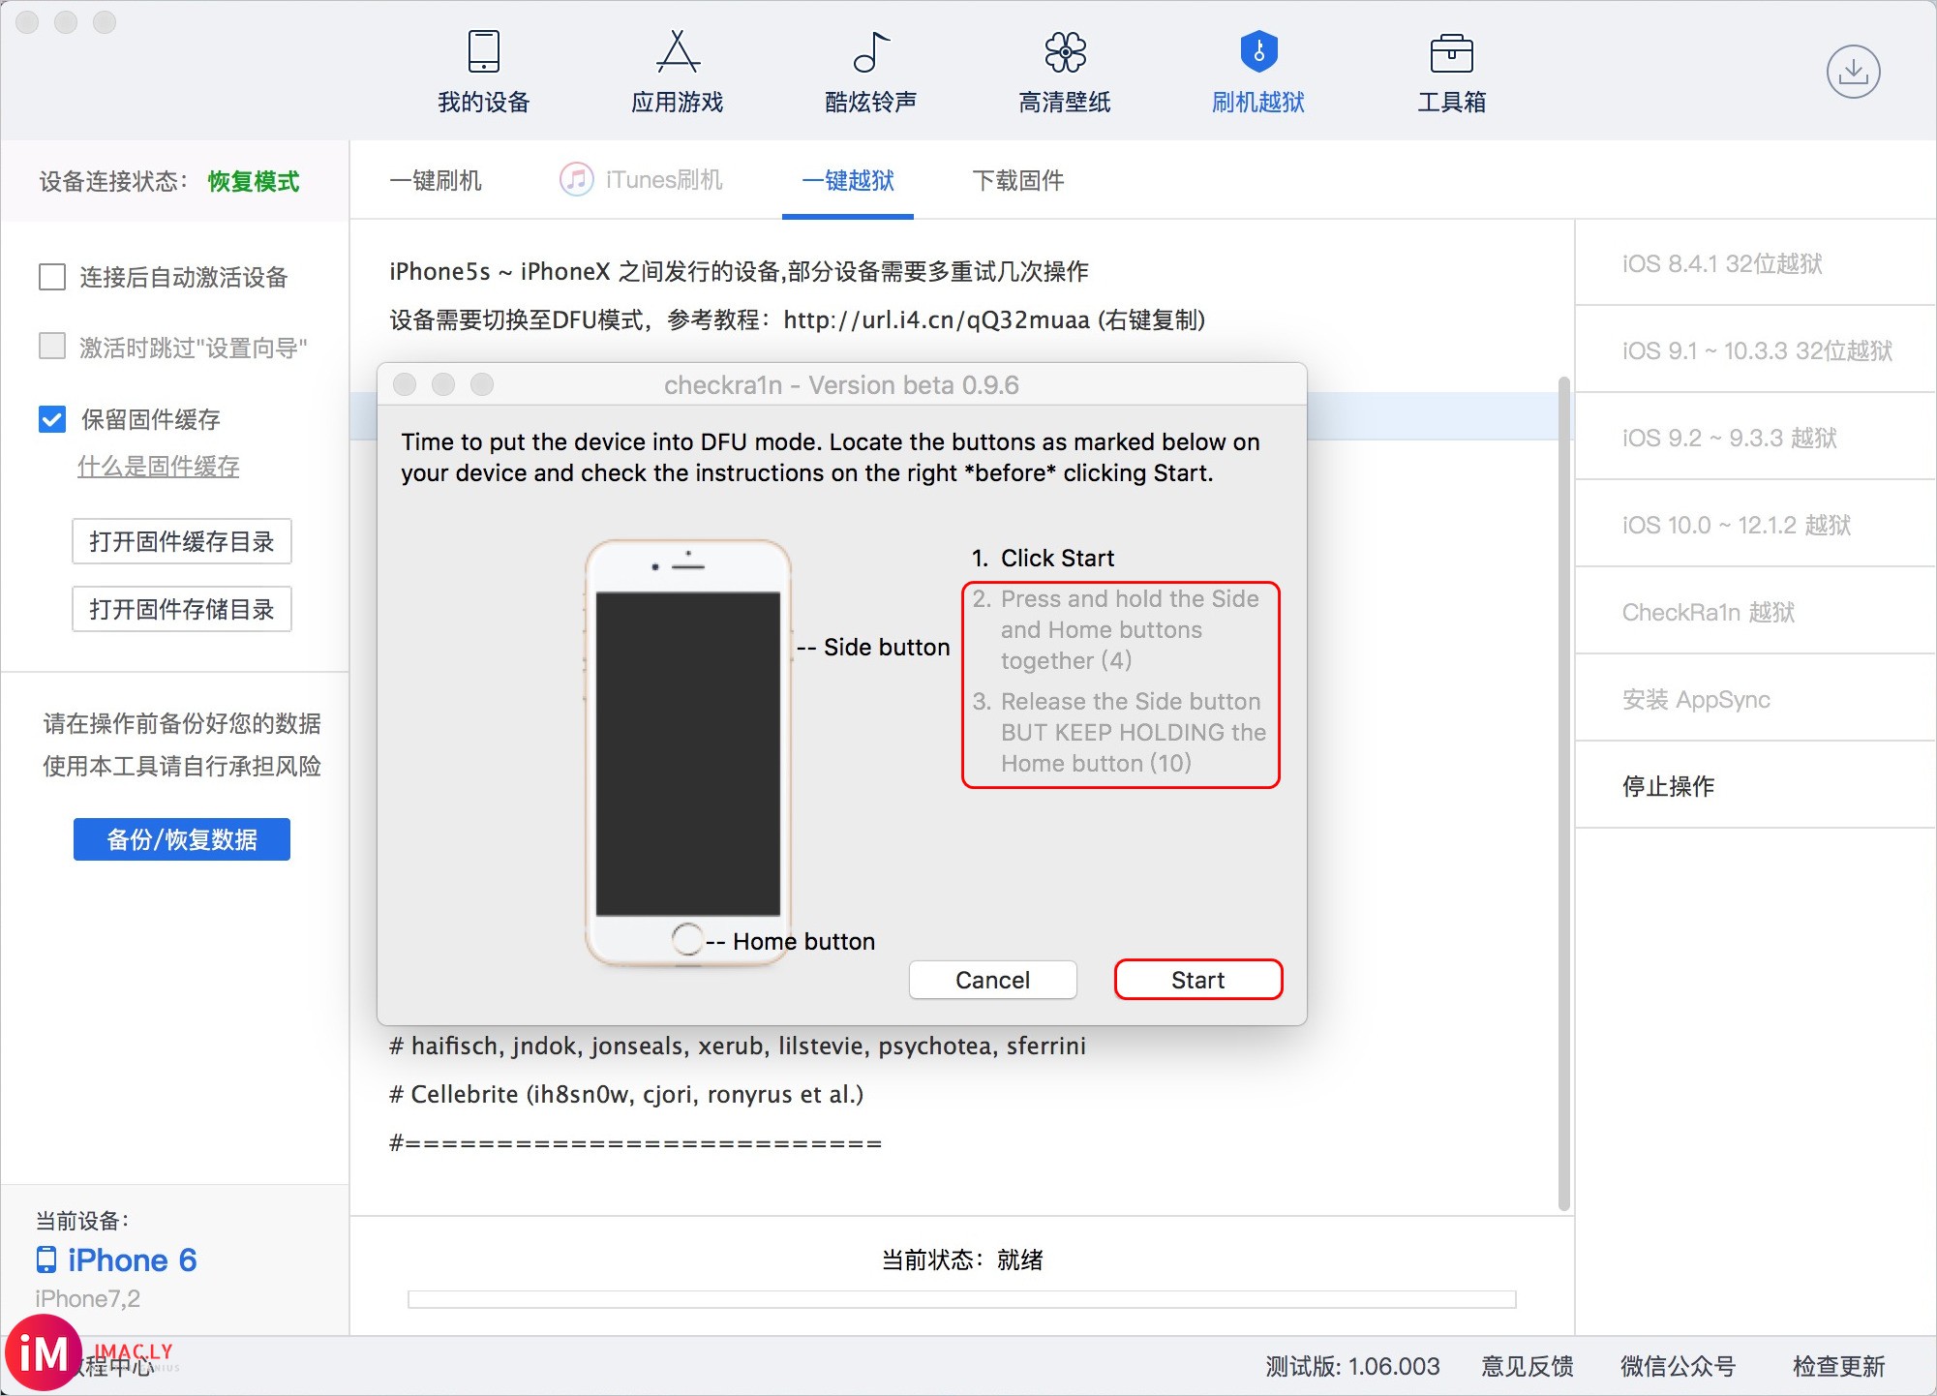The height and width of the screenshot is (1396, 1937).
Task: Open the 酷炫铃声 ringtone icon
Action: [x=871, y=52]
